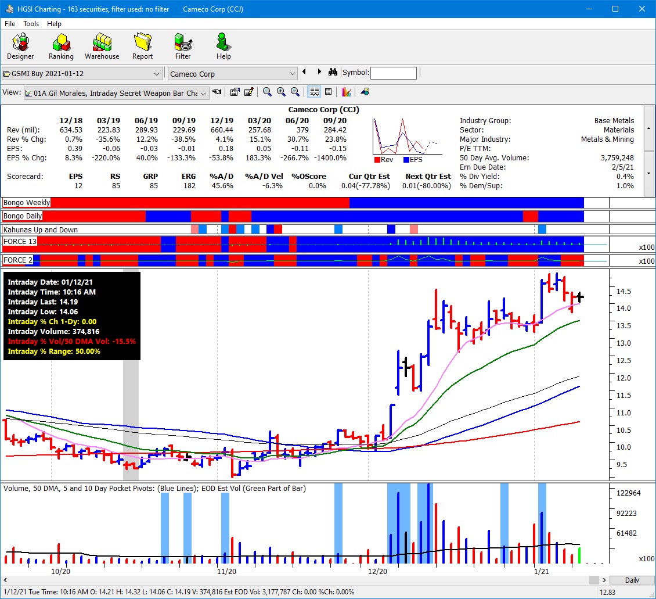Click the colorful bar chart icon
This screenshot has height=599, width=656.
(x=346, y=92)
